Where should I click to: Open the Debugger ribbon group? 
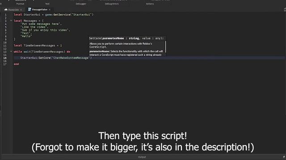81,4
